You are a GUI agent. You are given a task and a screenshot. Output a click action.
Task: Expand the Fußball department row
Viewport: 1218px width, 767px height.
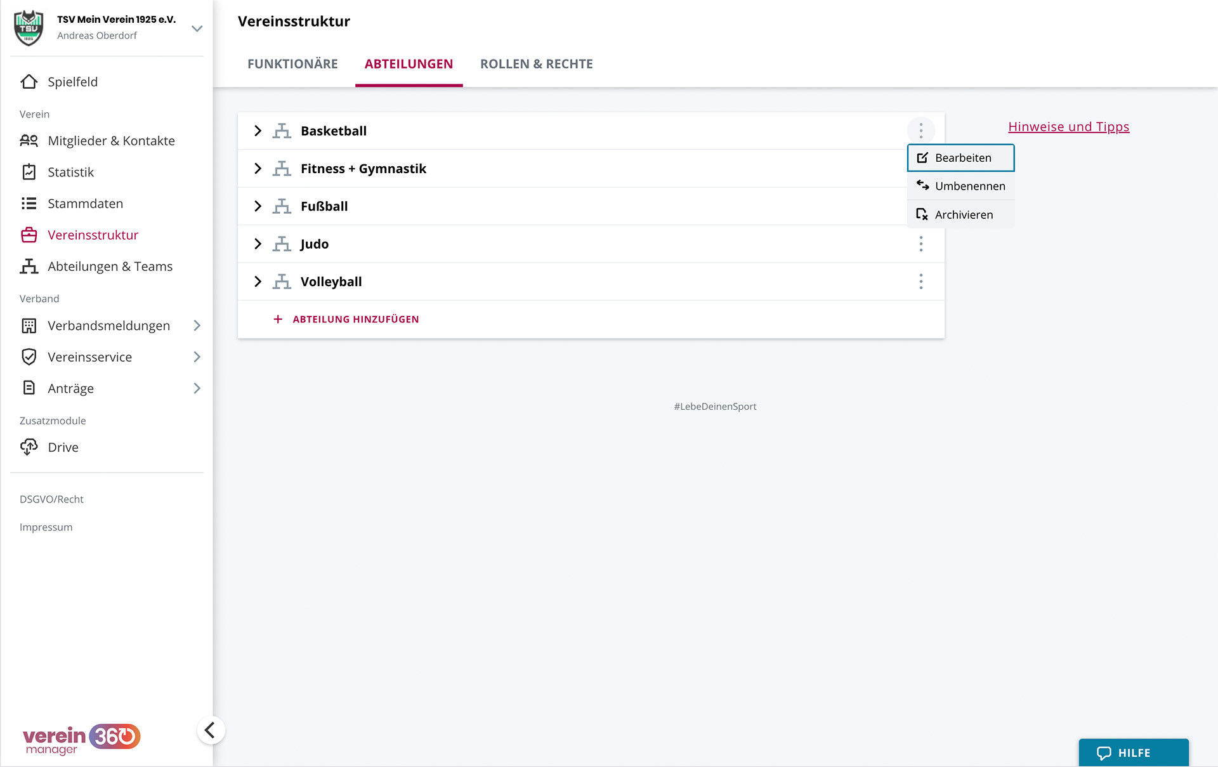pos(258,206)
